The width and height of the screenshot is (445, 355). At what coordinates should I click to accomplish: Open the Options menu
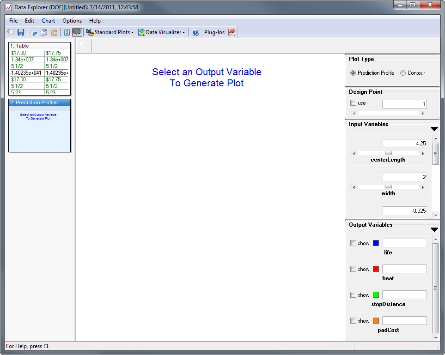72,21
